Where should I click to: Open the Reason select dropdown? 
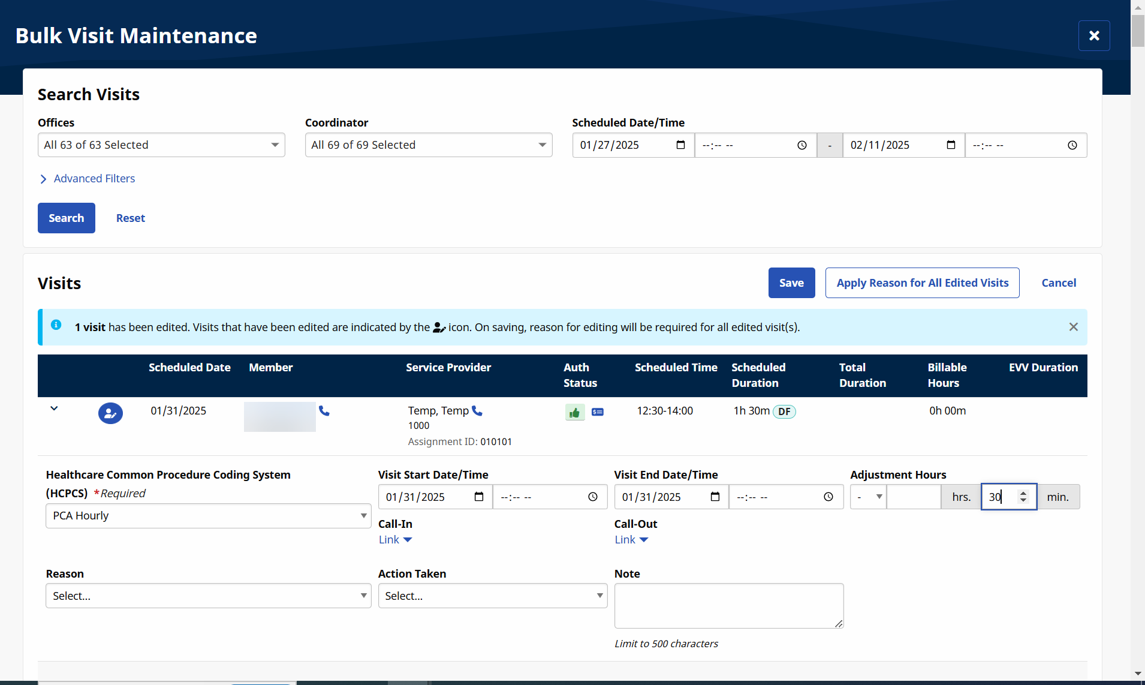[208, 596]
